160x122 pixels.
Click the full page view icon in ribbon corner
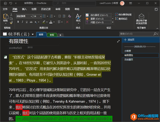click(156, 9)
